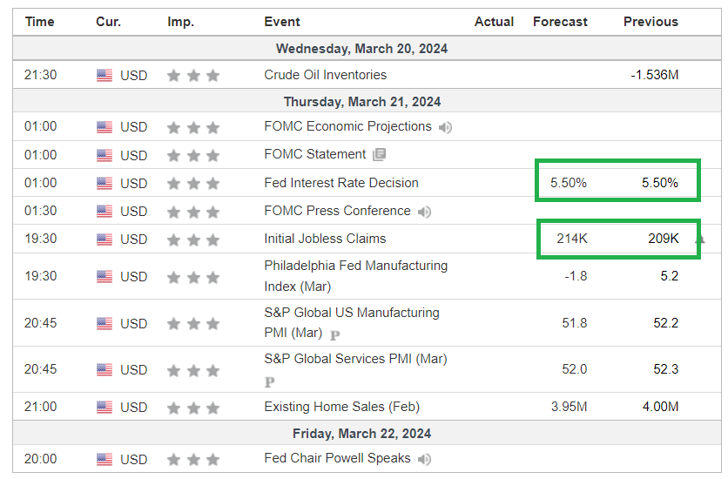
Task: Click US flag in Manufacturing PMI row
Action: pos(104,323)
